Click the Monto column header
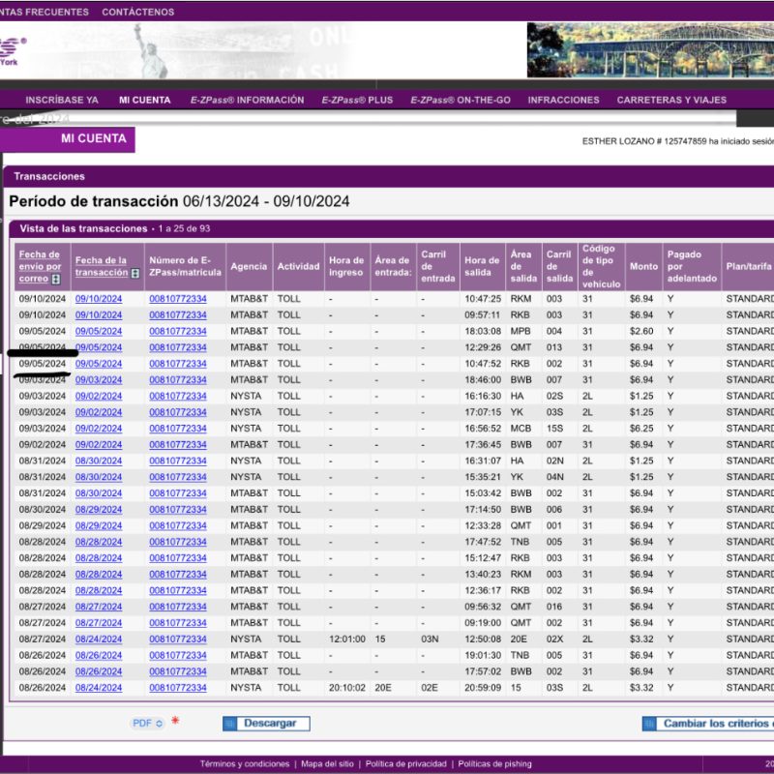Screen dimensions: 774x774 coord(643,267)
